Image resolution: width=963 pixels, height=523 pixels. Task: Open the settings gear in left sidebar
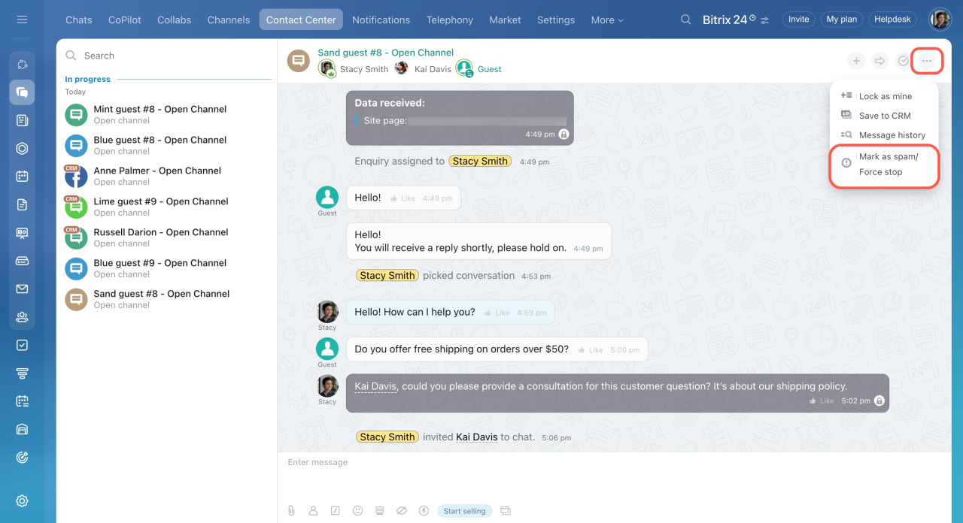tap(22, 501)
